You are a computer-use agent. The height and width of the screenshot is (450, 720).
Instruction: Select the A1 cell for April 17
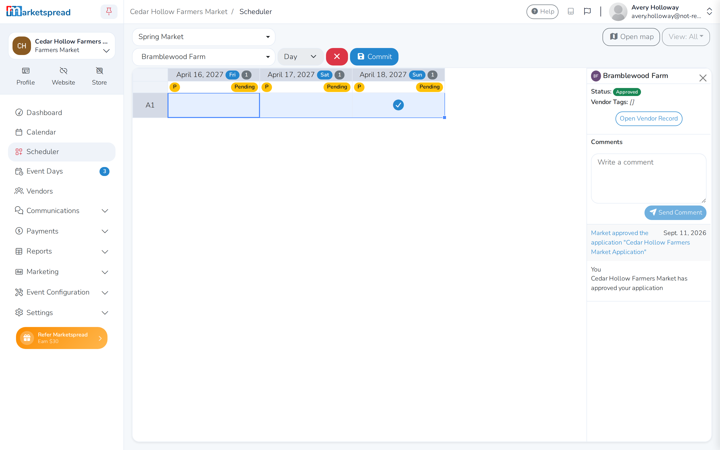(x=306, y=105)
